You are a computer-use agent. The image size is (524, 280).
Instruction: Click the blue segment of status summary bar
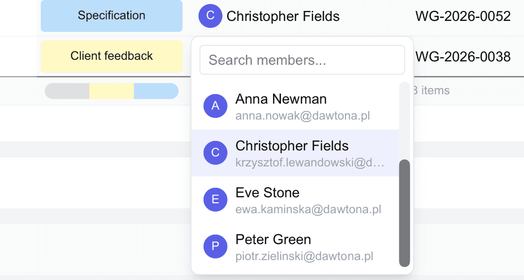click(156, 91)
